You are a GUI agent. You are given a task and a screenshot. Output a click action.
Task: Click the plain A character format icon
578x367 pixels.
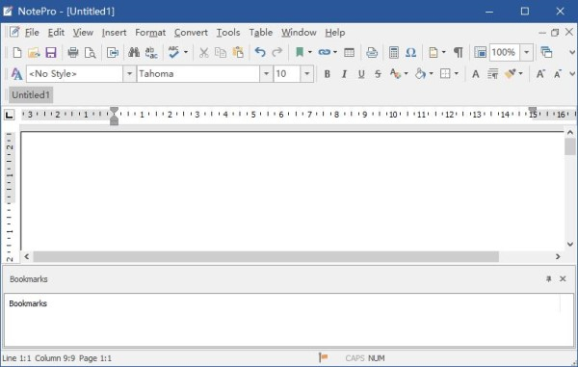[476, 74]
